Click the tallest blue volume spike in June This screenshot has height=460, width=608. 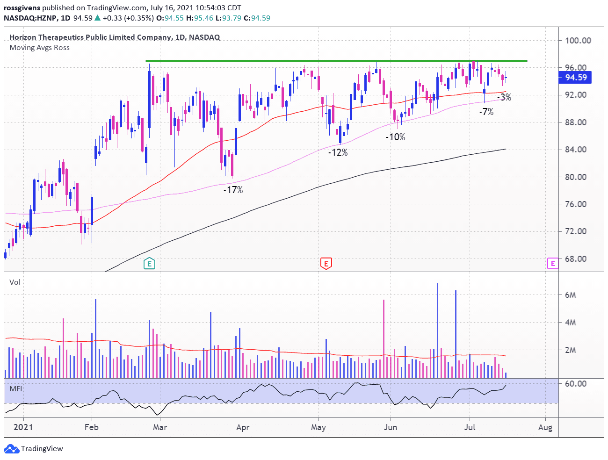[437, 327]
